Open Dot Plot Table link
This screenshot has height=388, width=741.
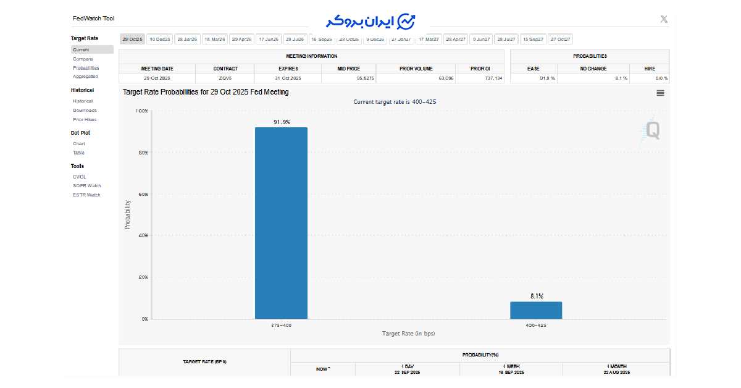[x=79, y=153]
